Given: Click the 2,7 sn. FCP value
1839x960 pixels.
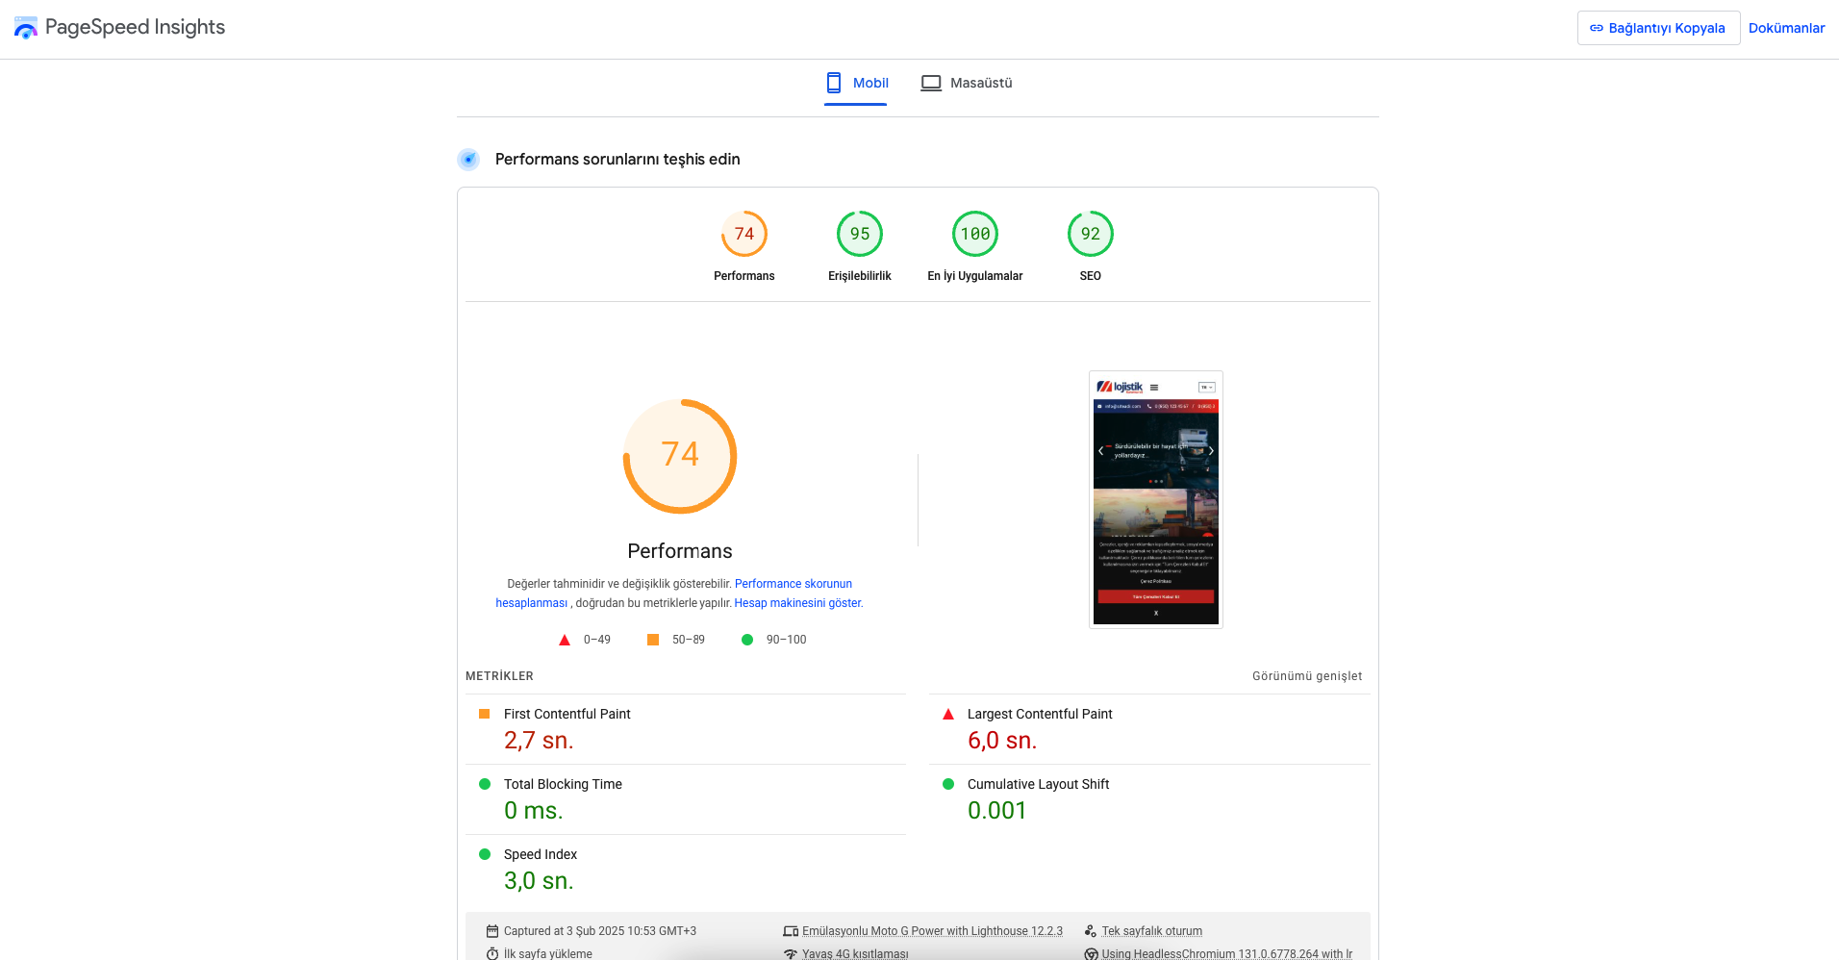Looking at the screenshot, I should coord(539,741).
